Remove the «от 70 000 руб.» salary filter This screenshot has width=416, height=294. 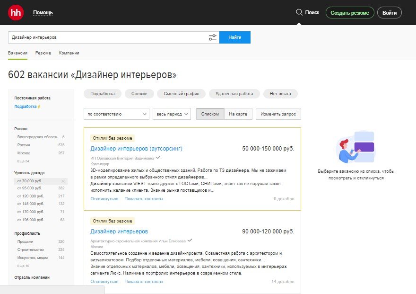(62, 180)
